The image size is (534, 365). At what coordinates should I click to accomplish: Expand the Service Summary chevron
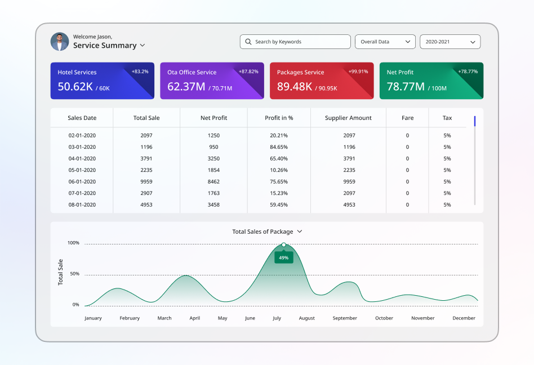tap(143, 45)
